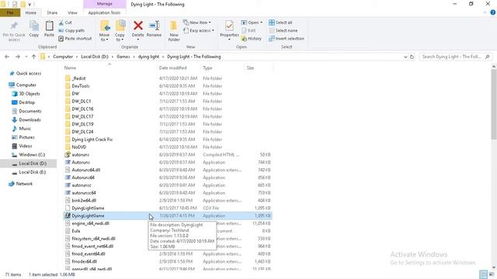Open the Quick Access Toolbar customize arrow
The height and width of the screenshot is (279, 497).
click(x=30, y=5)
